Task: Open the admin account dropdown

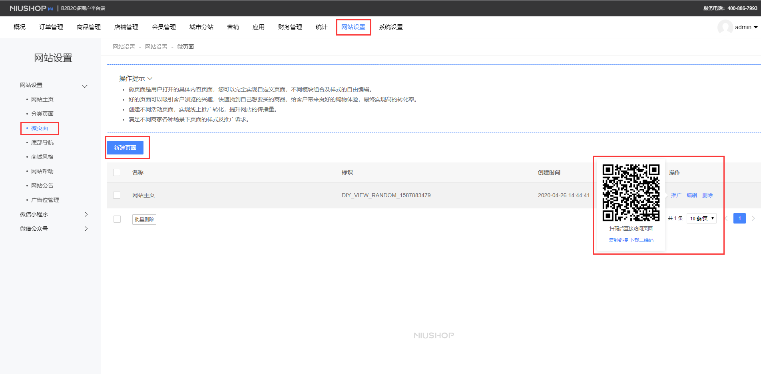Action: point(746,27)
